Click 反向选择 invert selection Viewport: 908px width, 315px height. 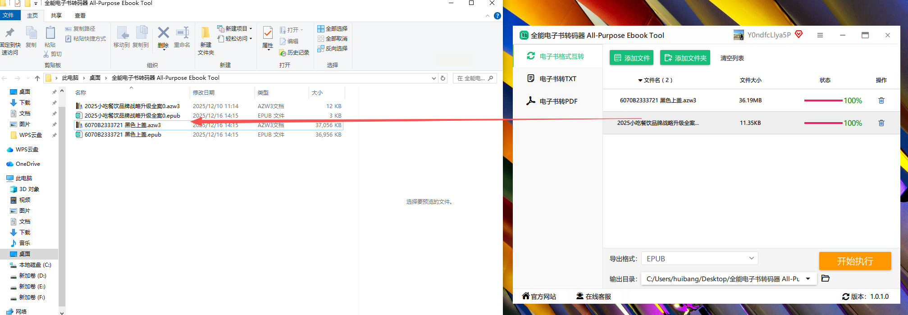pyautogui.click(x=332, y=49)
